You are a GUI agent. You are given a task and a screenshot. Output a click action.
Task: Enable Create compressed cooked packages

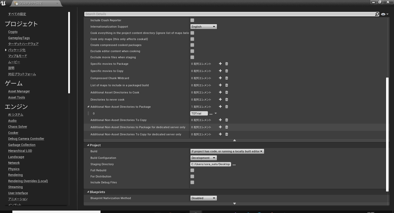pyautogui.click(x=192, y=45)
